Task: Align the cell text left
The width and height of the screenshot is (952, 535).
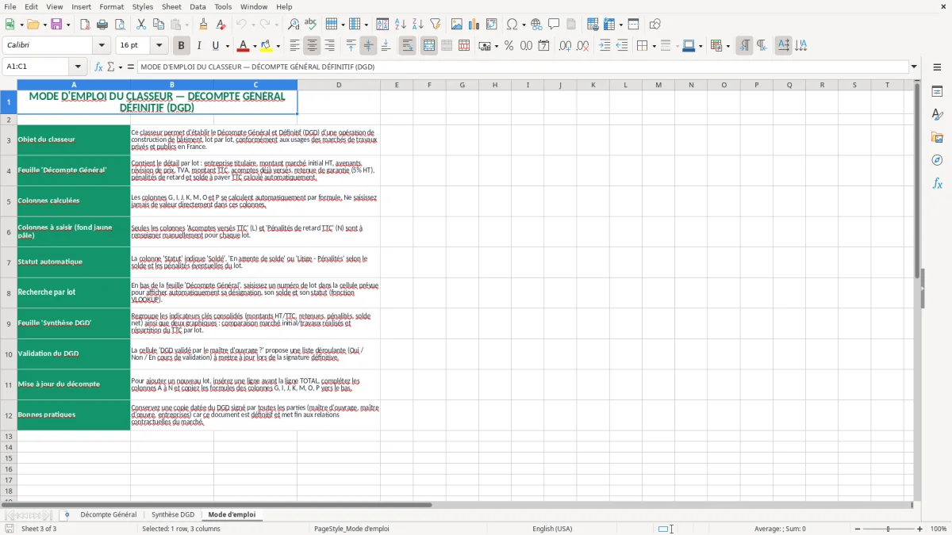Action: pos(294,46)
